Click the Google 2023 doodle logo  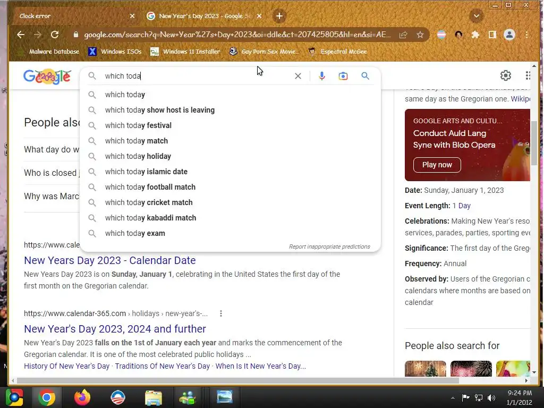(47, 76)
